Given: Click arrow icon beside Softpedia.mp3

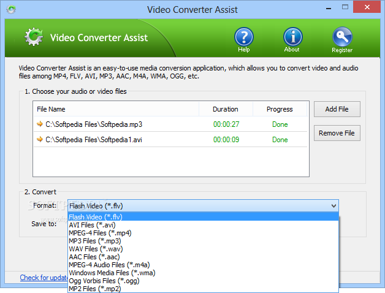Looking at the screenshot, I should pyautogui.click(x=39, y=124).
